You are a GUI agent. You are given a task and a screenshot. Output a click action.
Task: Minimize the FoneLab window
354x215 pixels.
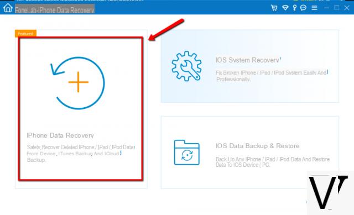pos(326,8)
